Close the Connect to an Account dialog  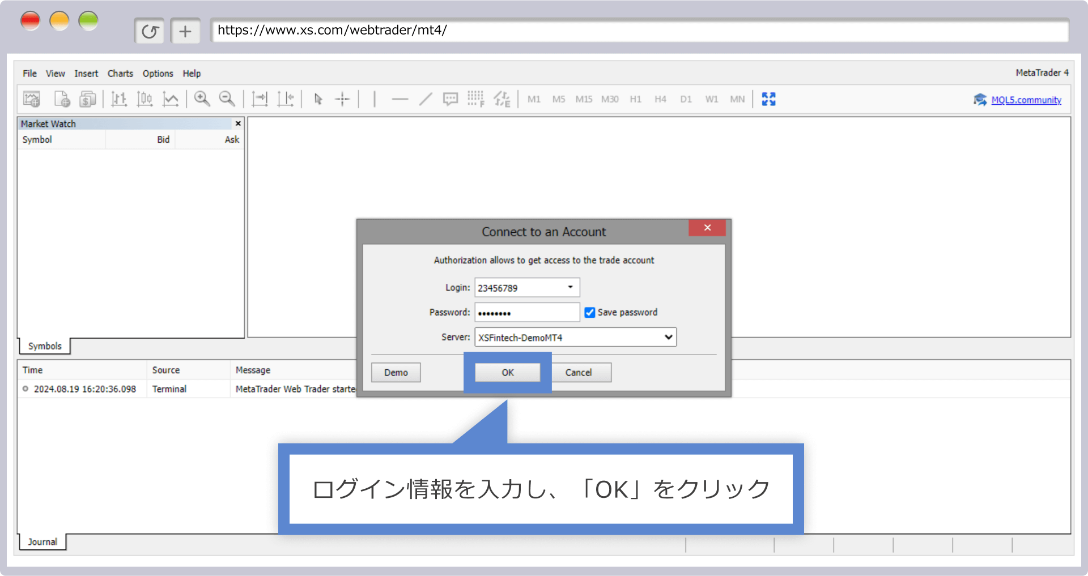pyautogui.click(x=707, y=228)
